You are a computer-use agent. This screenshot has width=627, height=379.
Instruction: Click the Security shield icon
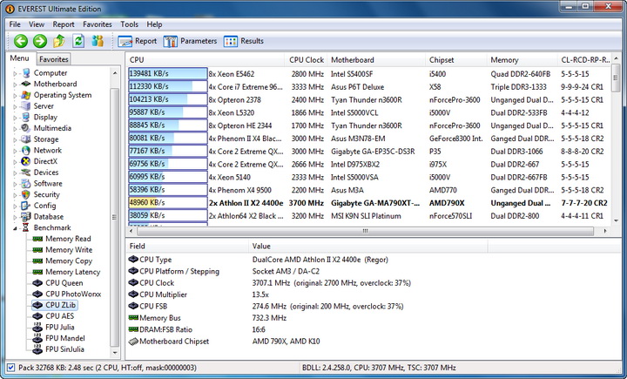pos(26,194)
